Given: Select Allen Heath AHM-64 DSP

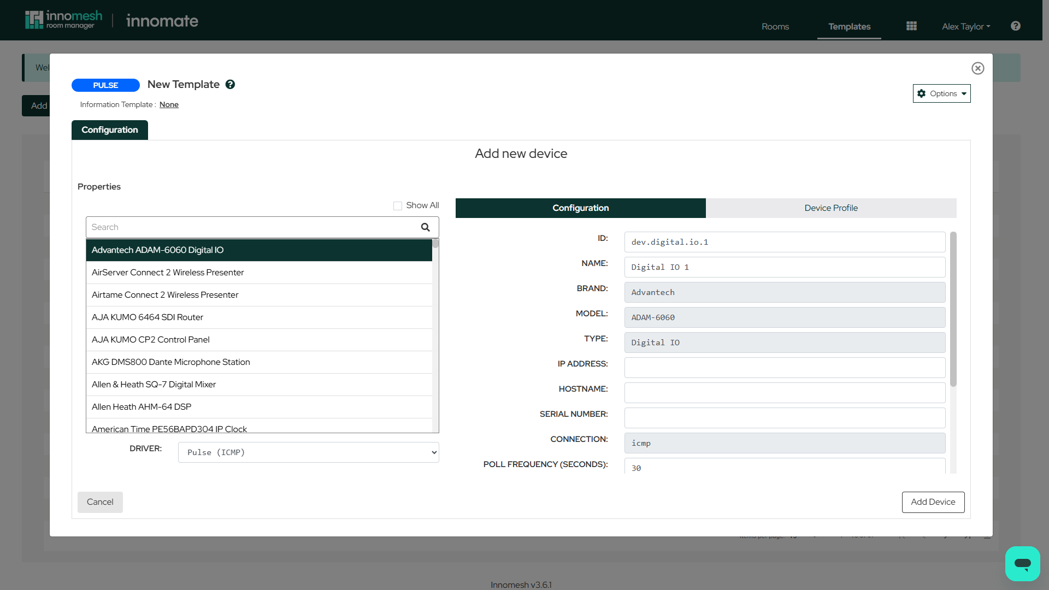Looking at the screenshot, I should pos(259,407).
